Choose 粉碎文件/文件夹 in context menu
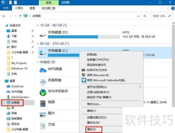Screen dimensions: 175x133 point(97,70)
